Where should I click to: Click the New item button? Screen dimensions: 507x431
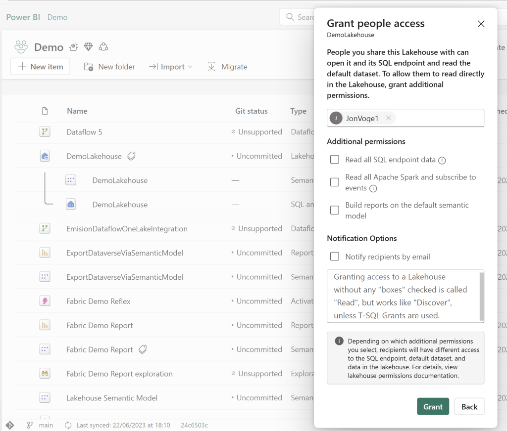point(40,67)
